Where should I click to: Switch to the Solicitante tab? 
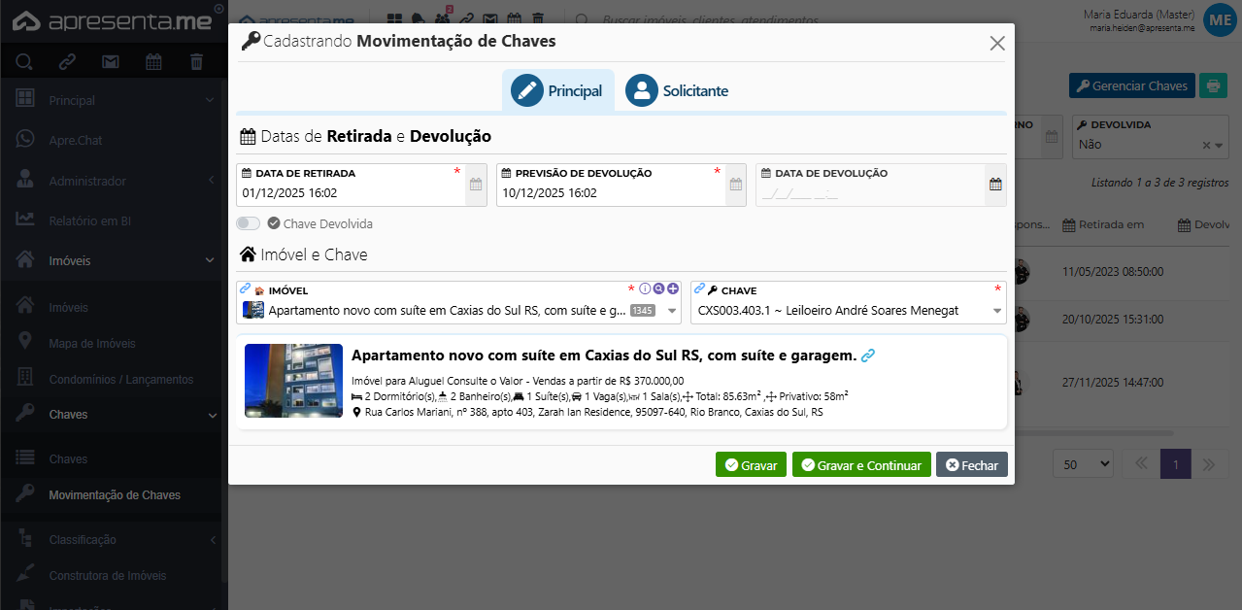(x=677, y=90)
